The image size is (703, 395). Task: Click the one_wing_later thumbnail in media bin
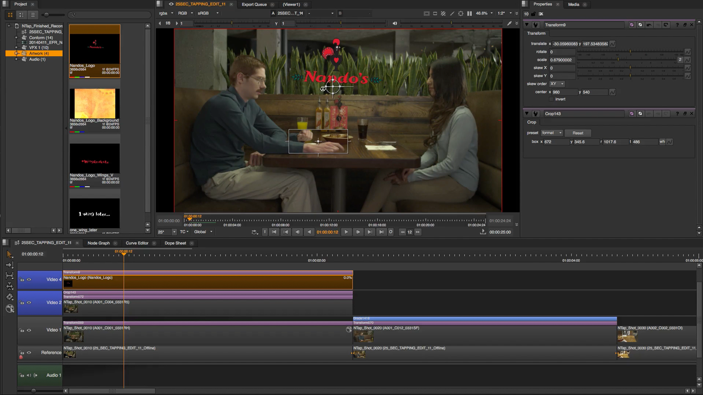click(94, 213)
